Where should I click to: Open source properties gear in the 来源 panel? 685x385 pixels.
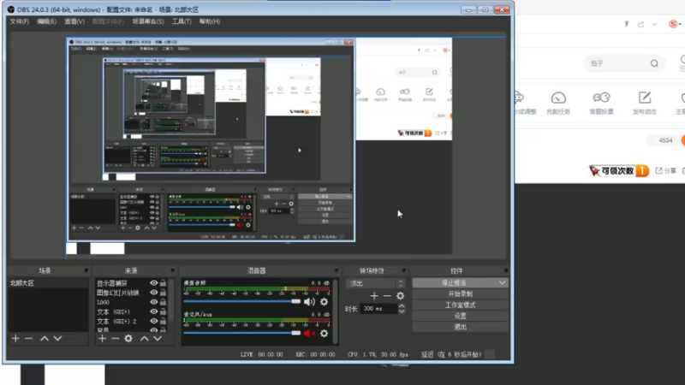click(128, 338)
